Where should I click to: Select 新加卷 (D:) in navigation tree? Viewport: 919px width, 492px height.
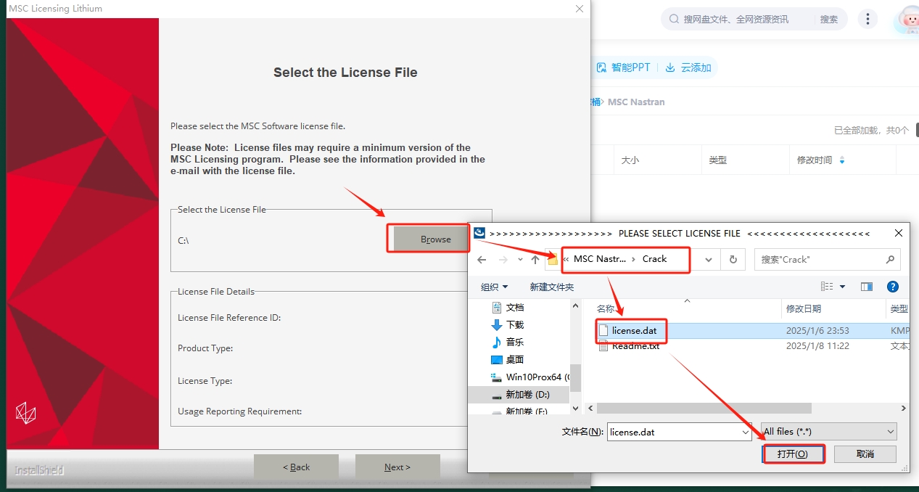coord(527,395)
